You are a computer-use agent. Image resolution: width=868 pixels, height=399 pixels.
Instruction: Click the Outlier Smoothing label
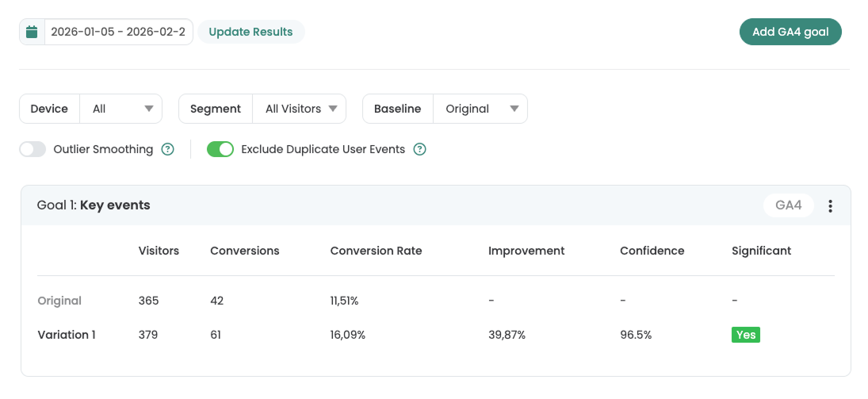pos(103,149)
